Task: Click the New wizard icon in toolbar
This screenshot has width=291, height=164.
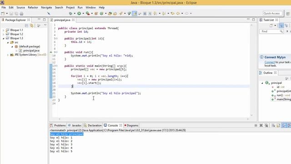Action: click(3, 14)
